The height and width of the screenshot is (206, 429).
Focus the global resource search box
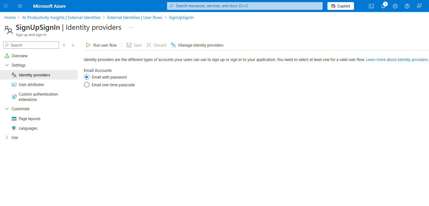pyautogui.click(x=245, y=6)
